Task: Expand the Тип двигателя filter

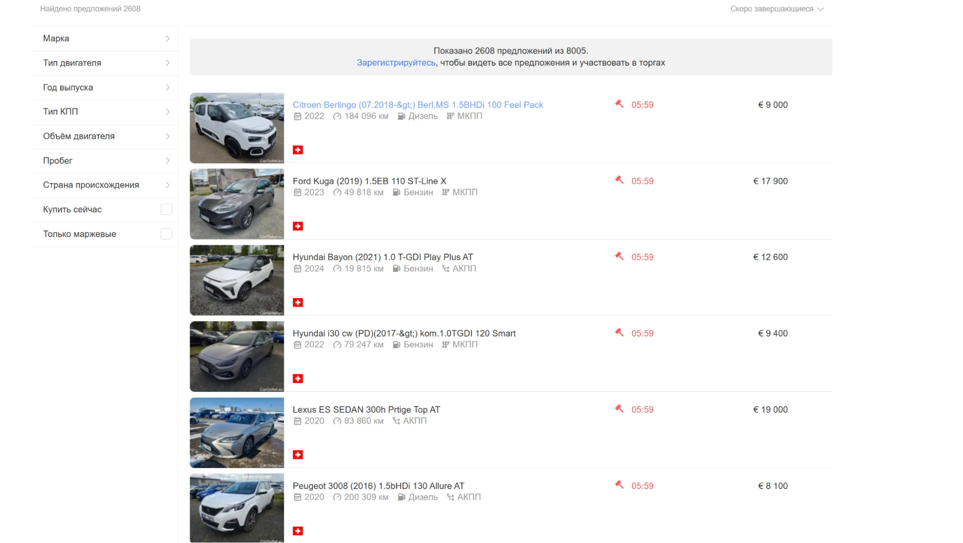Action: click(105, 63)
